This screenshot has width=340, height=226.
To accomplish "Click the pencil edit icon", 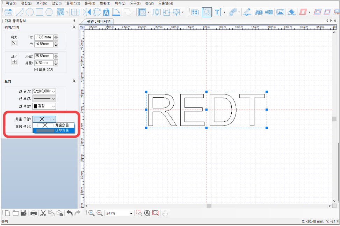I will coord(247,12).
